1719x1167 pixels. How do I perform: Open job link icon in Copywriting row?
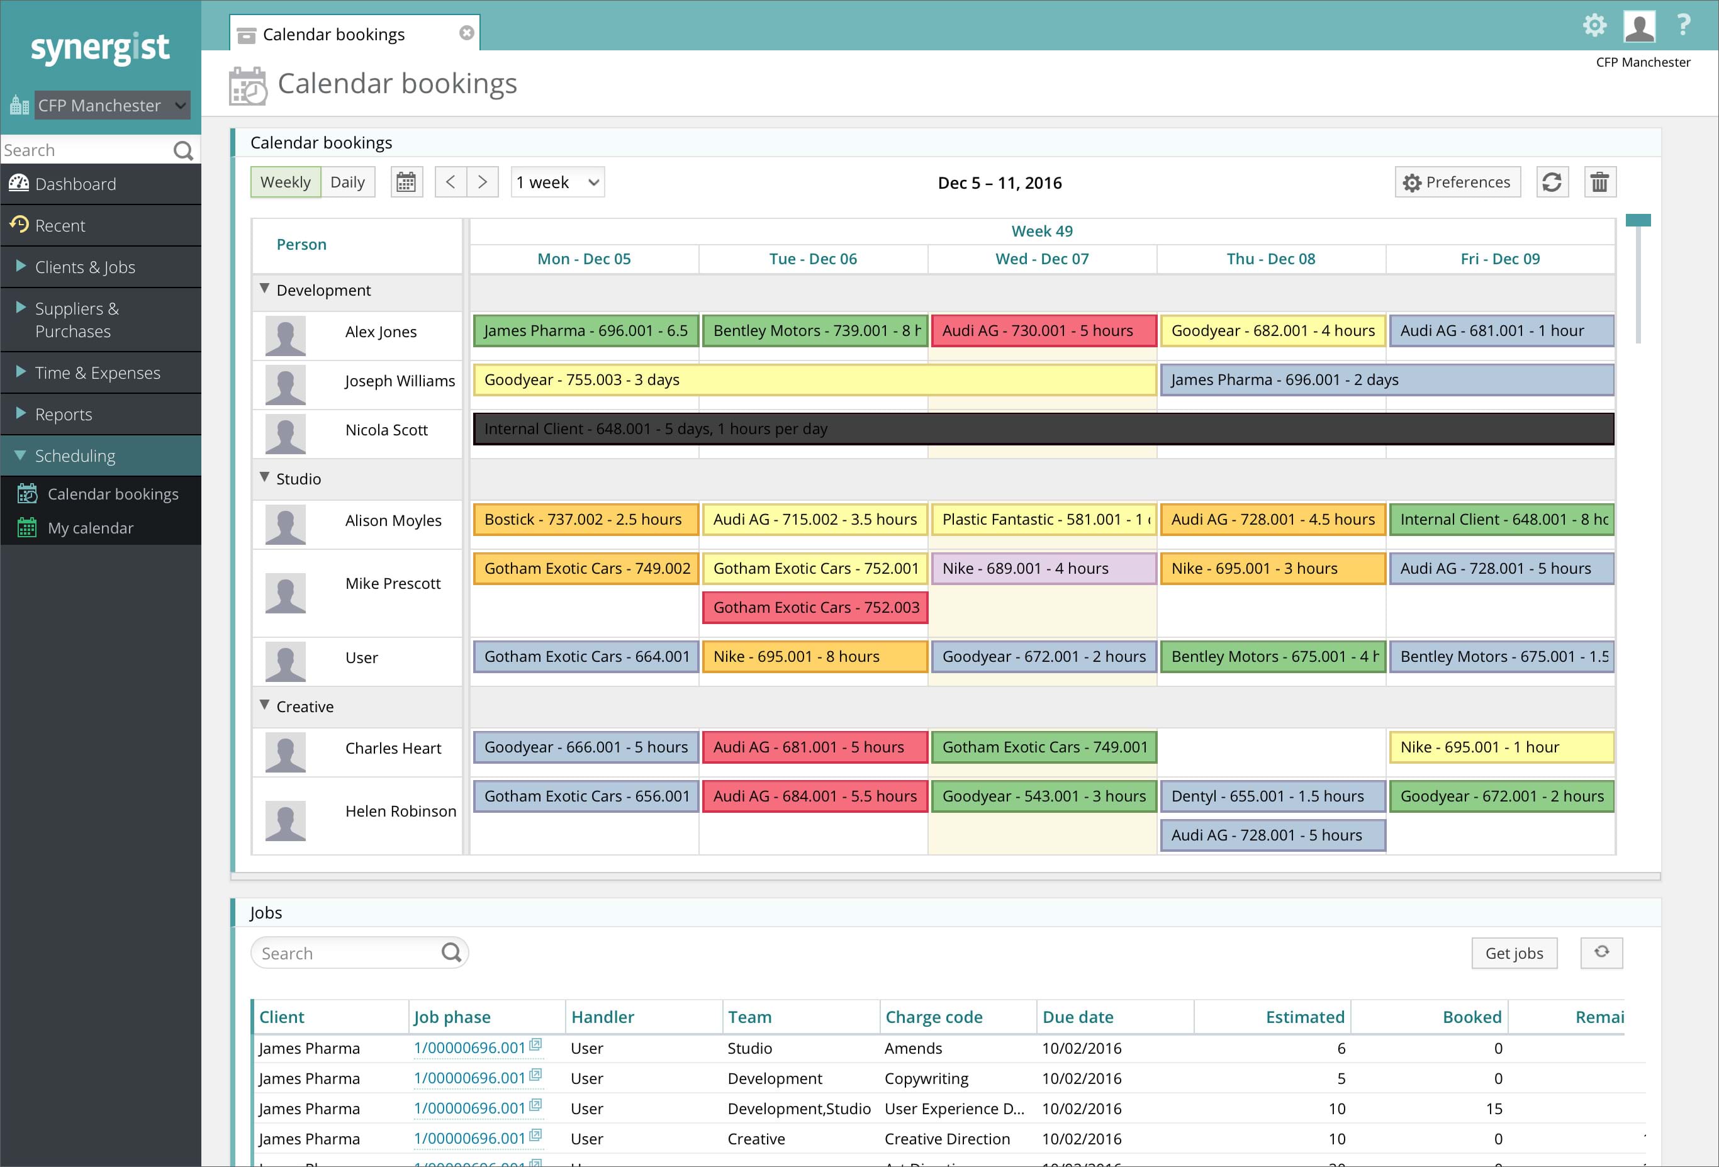pos(535,1075)
